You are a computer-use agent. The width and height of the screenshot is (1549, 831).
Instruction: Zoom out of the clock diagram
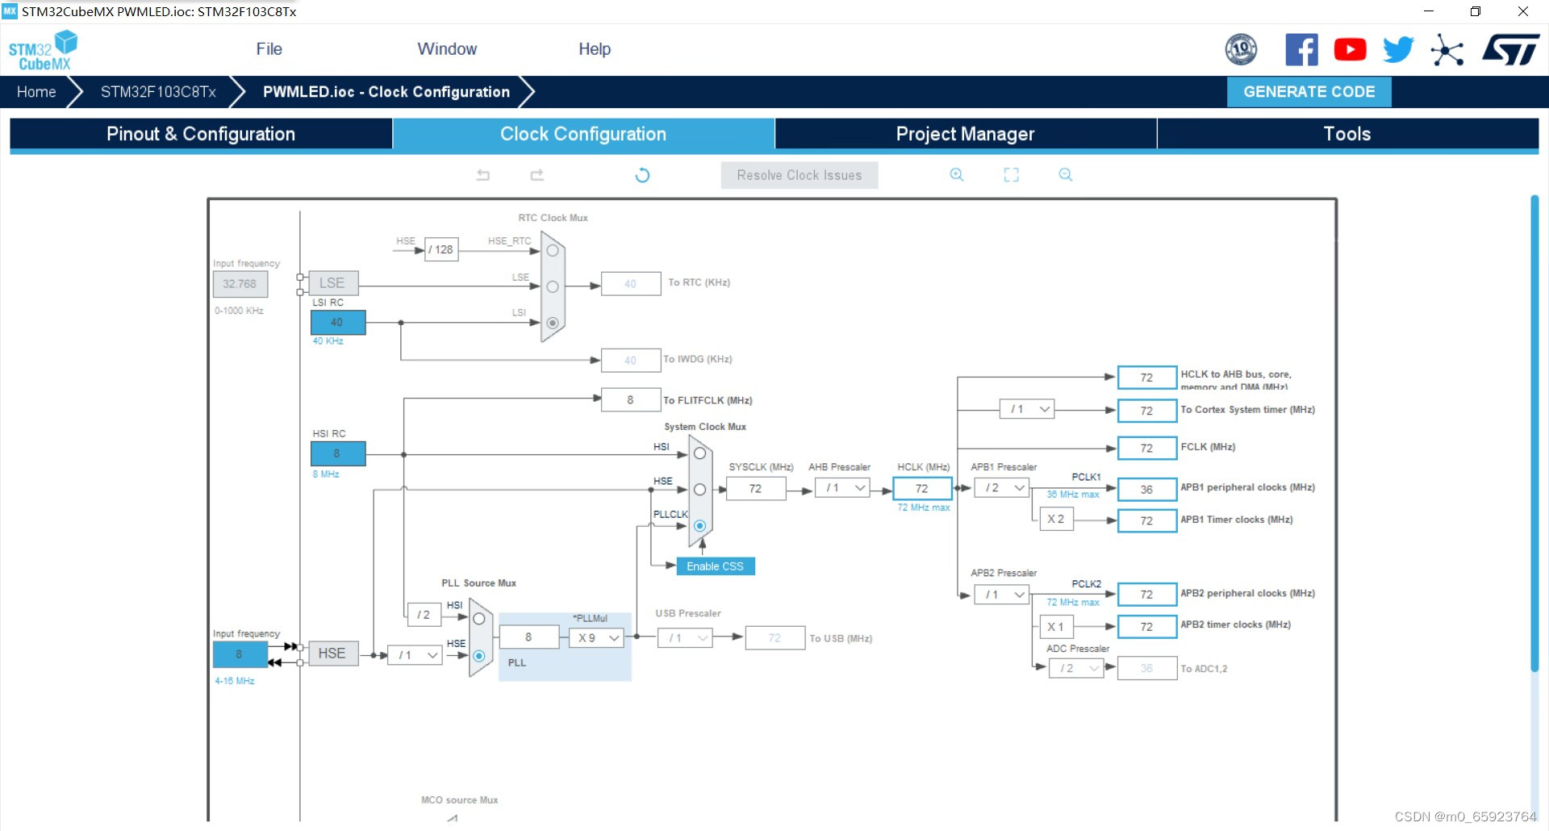pyautogui.click(x=1066, y=175)
